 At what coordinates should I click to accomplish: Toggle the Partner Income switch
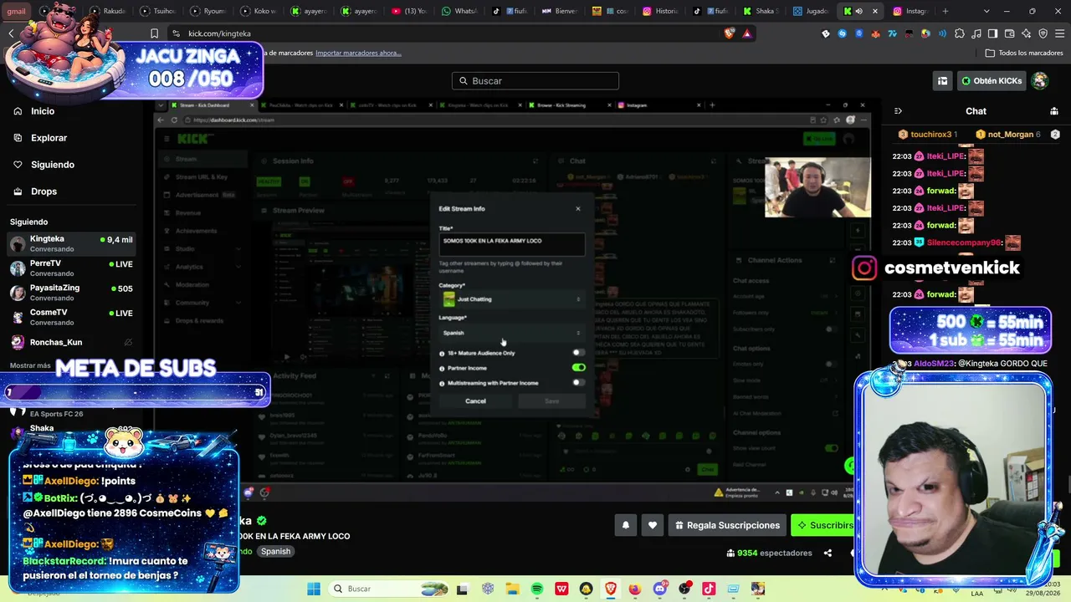click(x=578, y=367)
